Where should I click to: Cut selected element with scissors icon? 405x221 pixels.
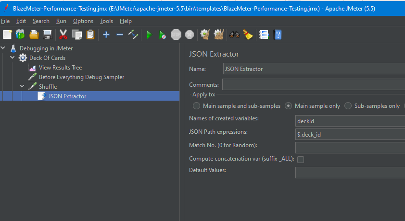pyautogui.click(x=63, y=35)
